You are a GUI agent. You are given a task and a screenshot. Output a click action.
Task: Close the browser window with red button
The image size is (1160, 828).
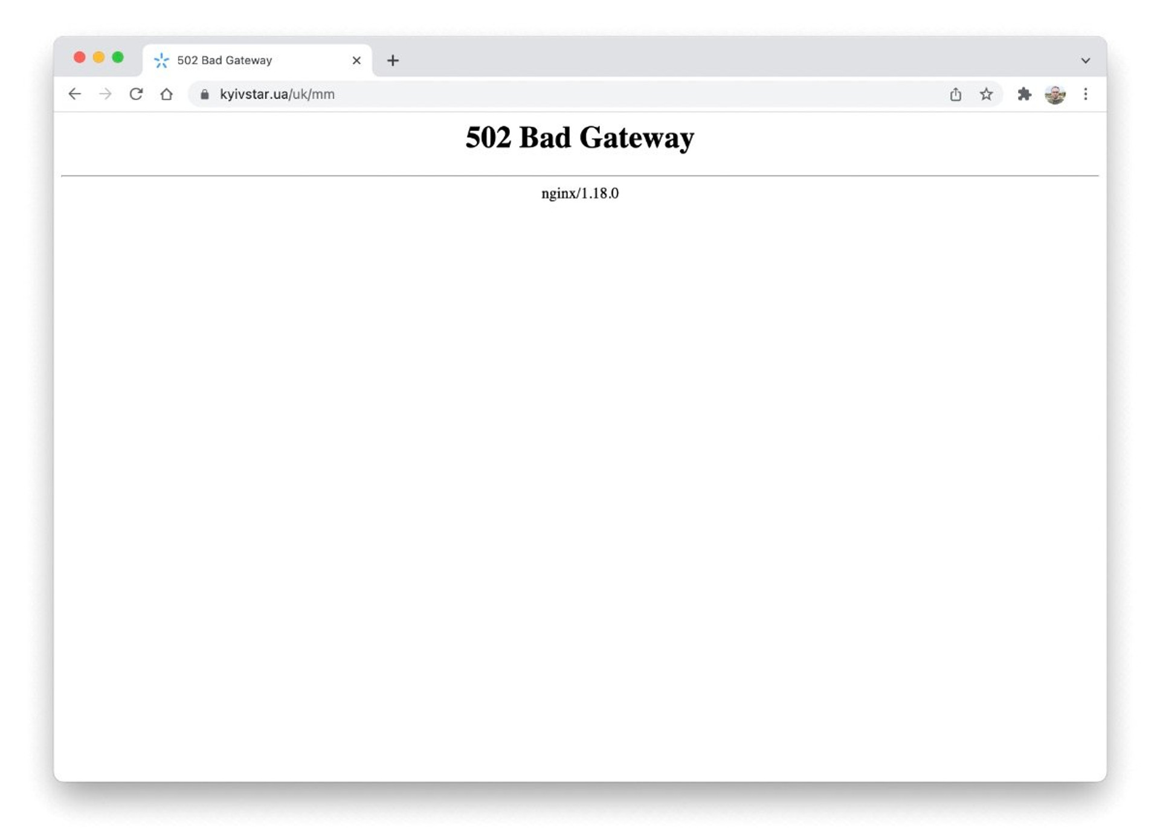(x=80, y=57)
